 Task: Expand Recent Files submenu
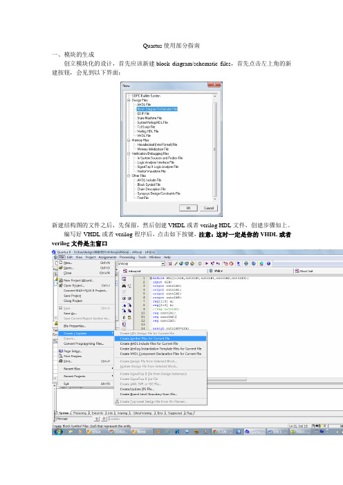coord(86,369)
